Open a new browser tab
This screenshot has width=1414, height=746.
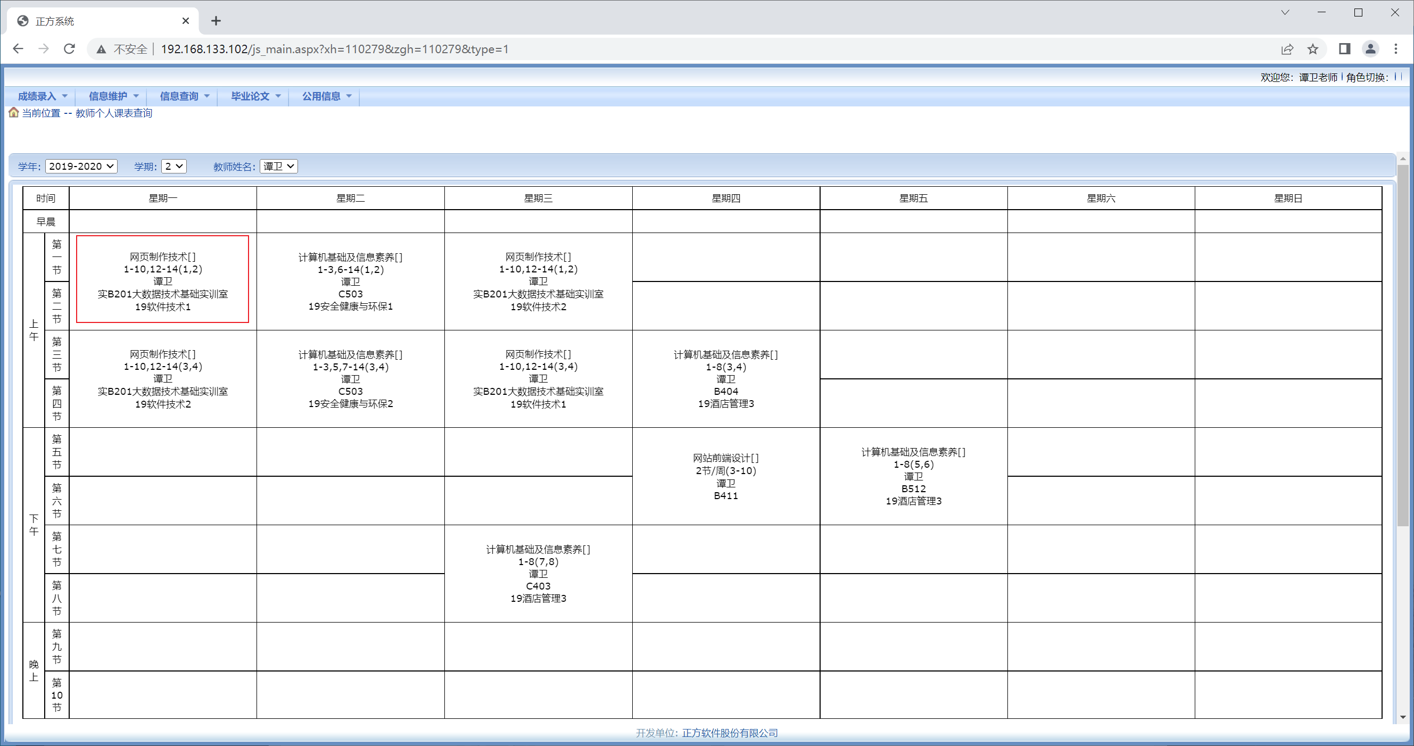tap(216, 21)
